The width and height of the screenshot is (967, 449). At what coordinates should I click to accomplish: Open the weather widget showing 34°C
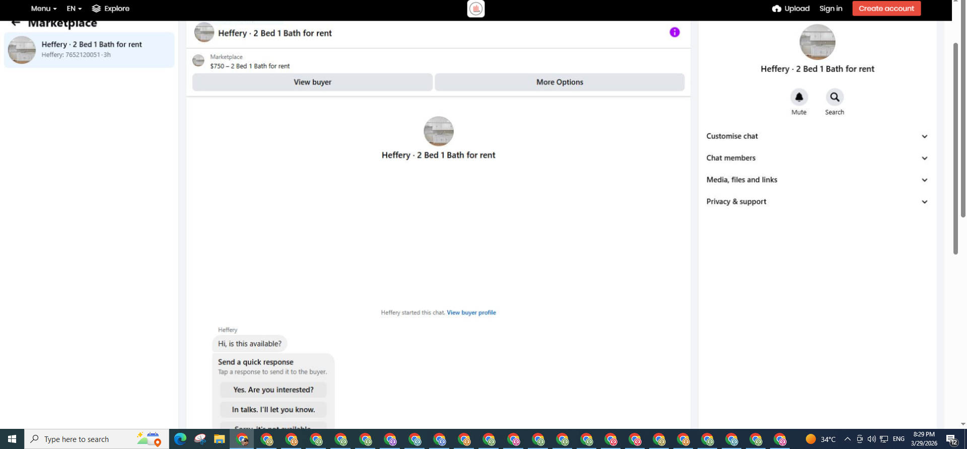point(820,439)
